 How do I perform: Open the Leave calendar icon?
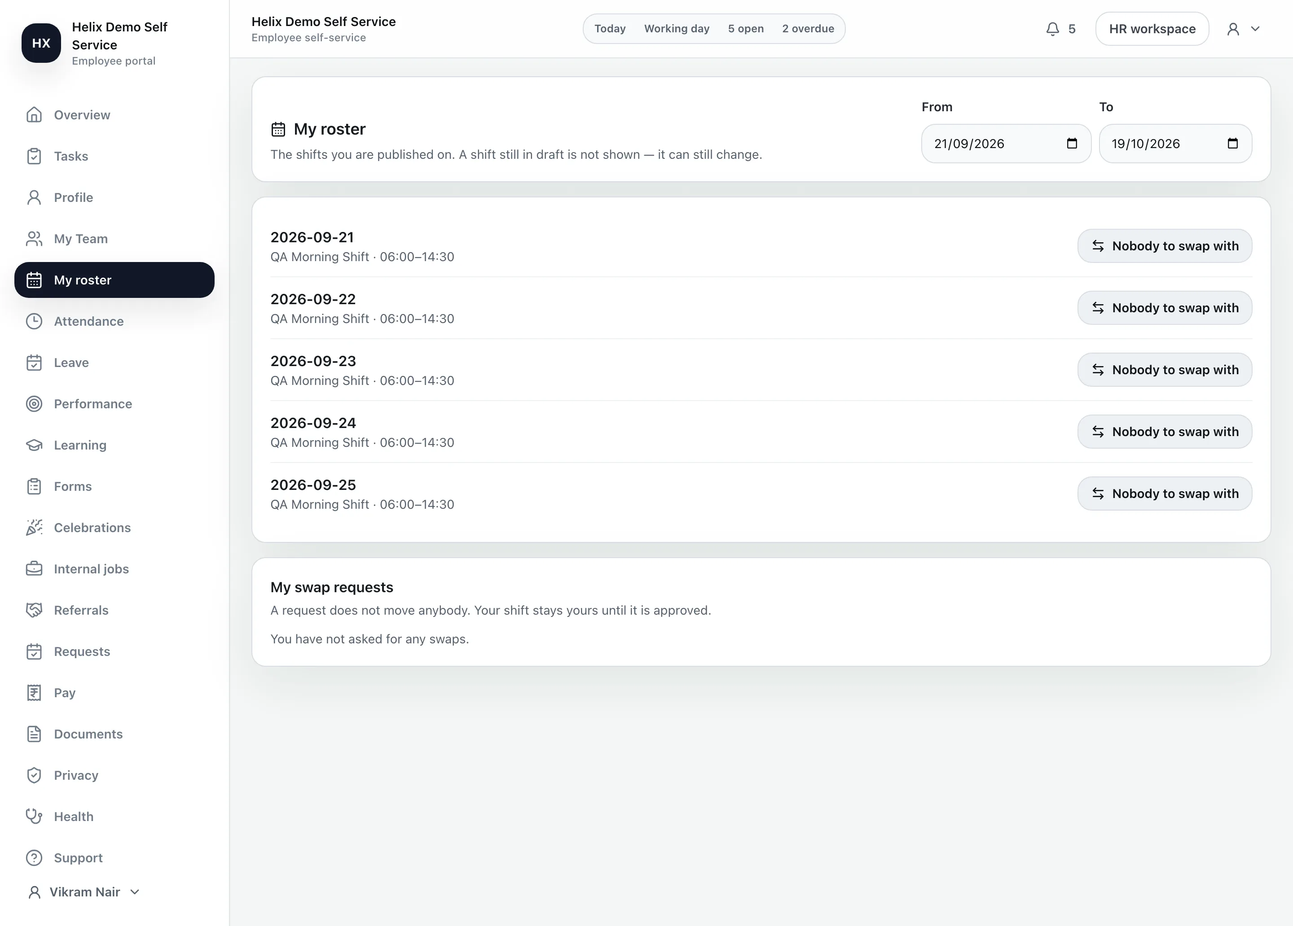click(x=34, y=363)
